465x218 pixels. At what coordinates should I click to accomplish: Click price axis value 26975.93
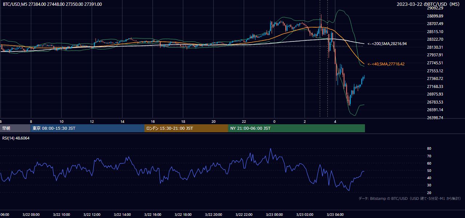click(x=435, y=94)
